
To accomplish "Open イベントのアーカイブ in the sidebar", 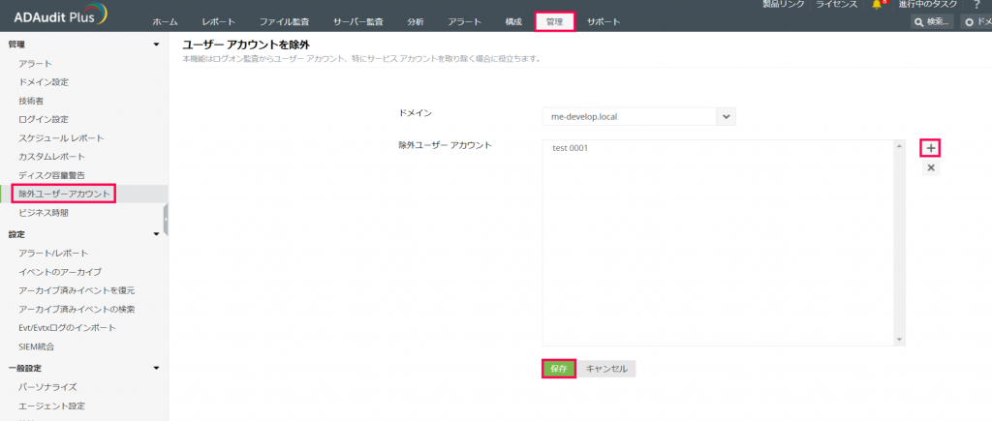I will (60, 272).
